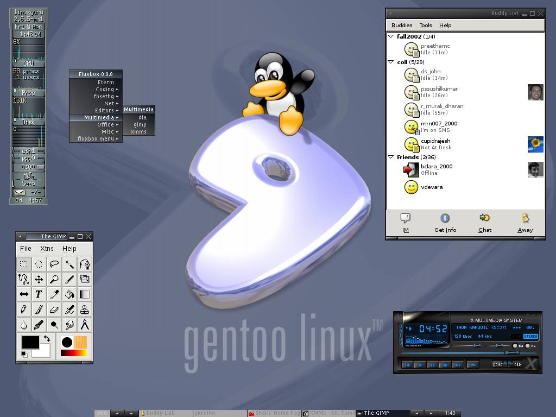Select the Paintbrush tool in GIMP

click(39, 309)
